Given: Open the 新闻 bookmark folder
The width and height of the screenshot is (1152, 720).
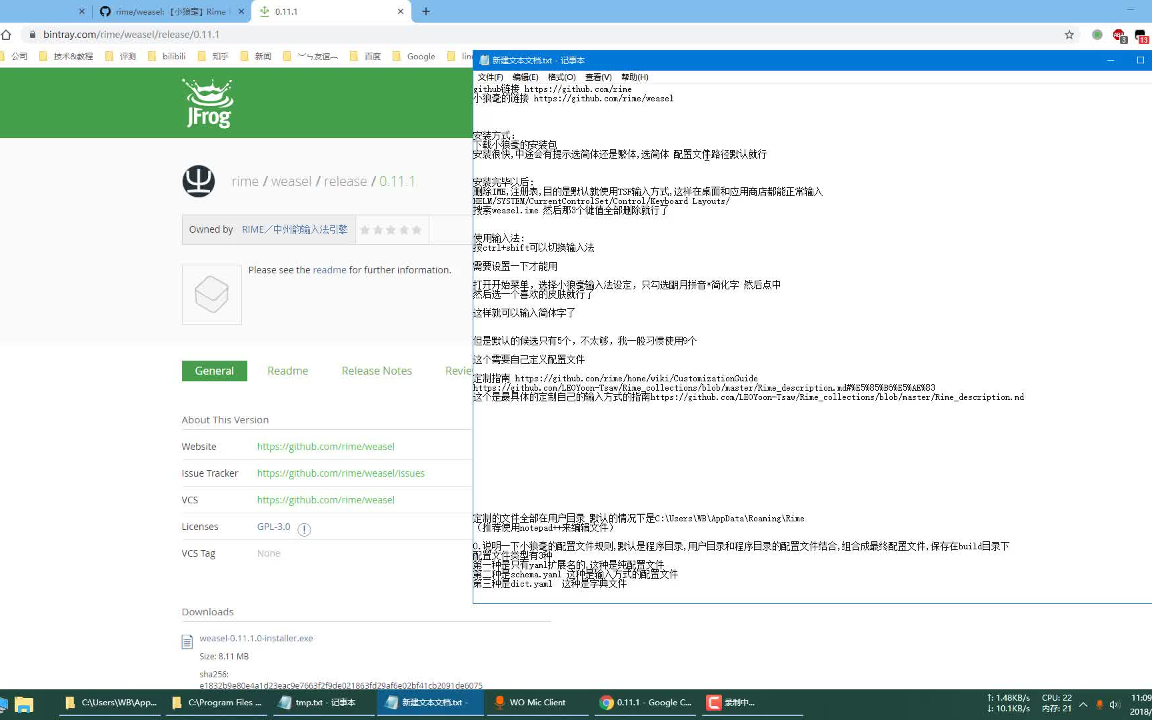Looking at the screenshot, I should tap(256, 56).
